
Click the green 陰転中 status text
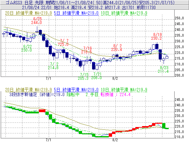73,95
